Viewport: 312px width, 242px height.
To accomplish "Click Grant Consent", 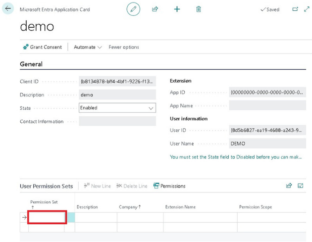I will coord(43,47).
